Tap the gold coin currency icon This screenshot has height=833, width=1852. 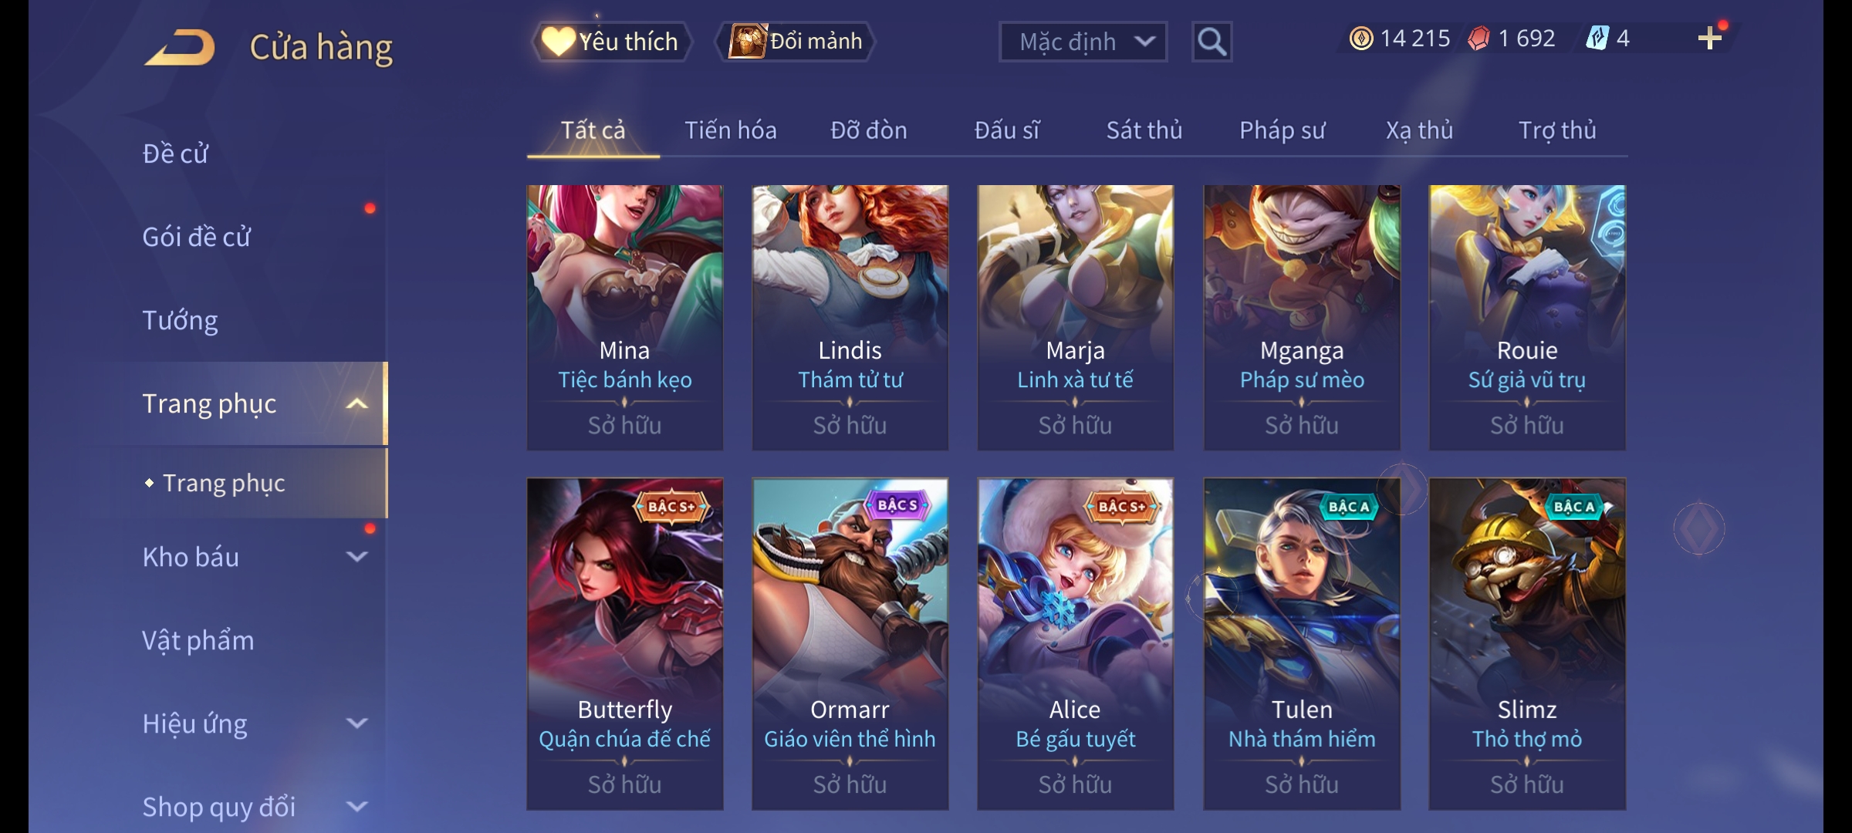click(x=1361, y=39)
